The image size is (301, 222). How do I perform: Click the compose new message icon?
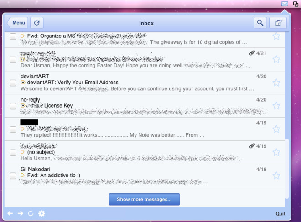(278, 23)
